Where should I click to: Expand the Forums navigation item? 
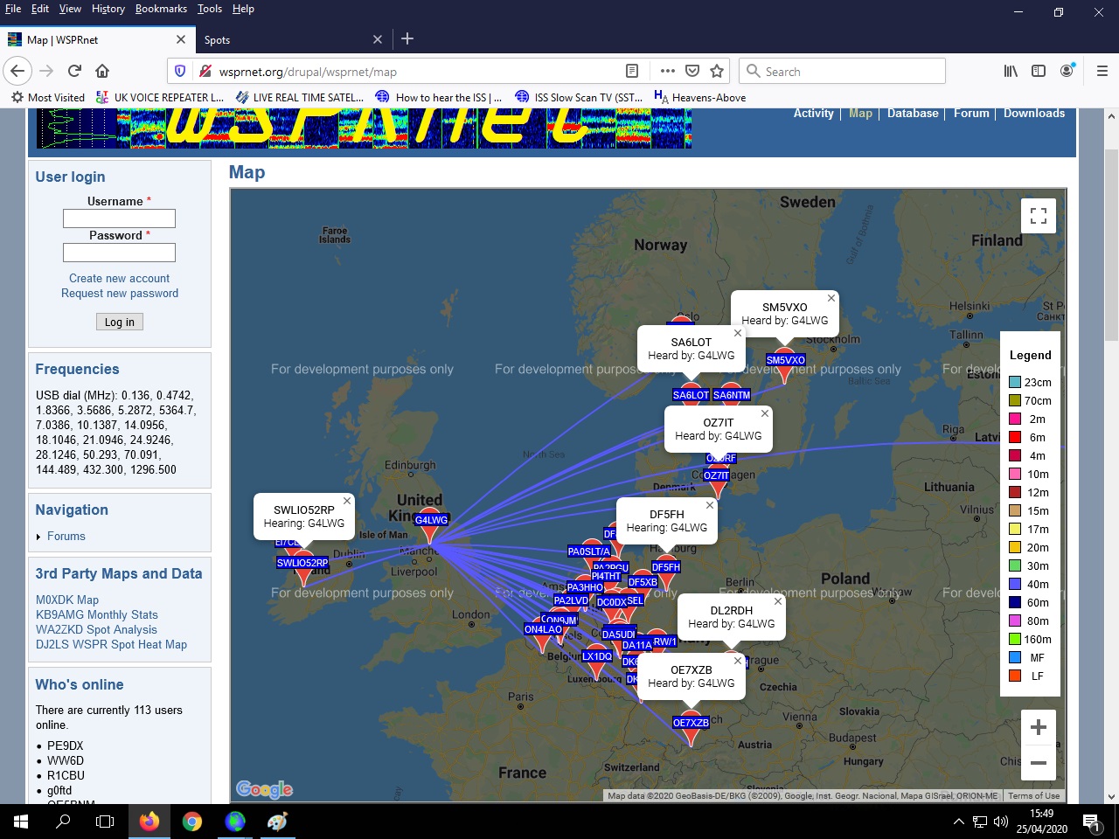click(66, 537)
